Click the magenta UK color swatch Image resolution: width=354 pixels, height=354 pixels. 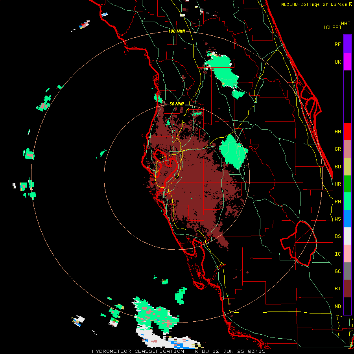coord(347,62)
